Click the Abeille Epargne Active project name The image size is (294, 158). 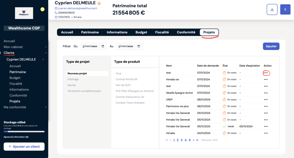[x=179, y=93]
